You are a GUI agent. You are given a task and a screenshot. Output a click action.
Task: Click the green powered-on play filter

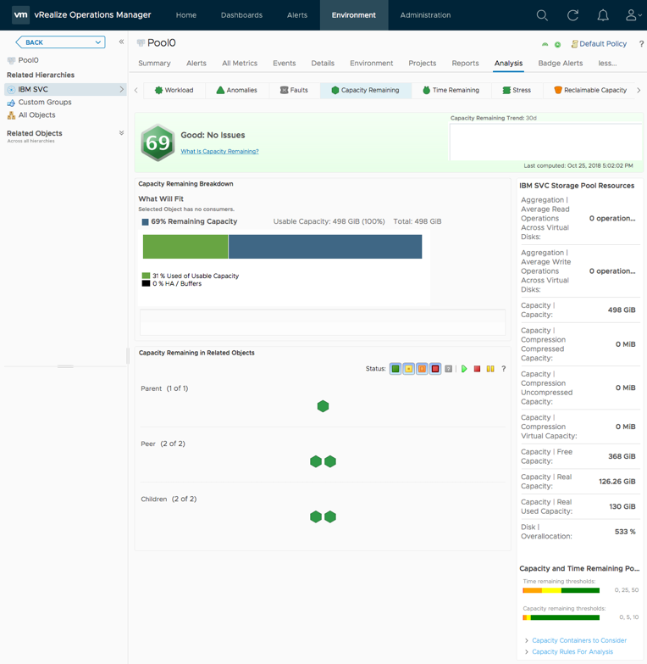pos(464,369)
